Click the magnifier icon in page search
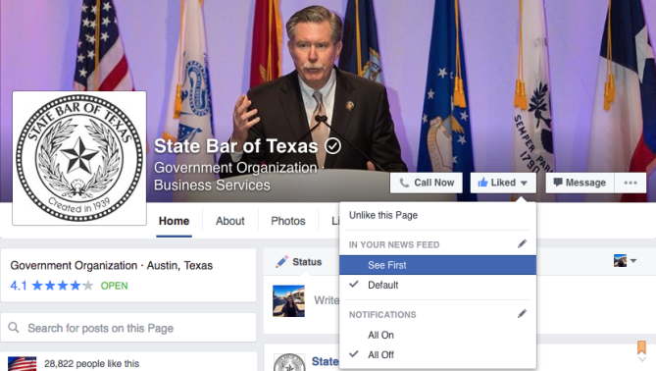The height and width of the screenshot is (371, 656). click(14, 328)
